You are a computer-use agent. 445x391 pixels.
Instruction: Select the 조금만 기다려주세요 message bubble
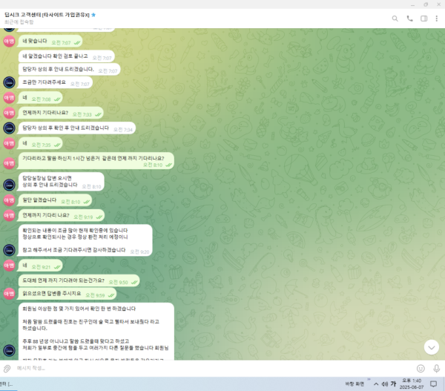56,82
